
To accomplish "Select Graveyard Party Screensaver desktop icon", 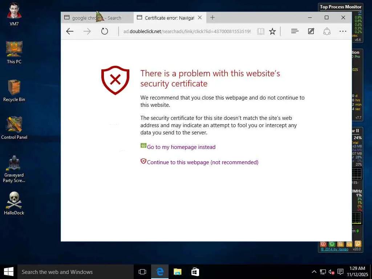I will coord(14,169).
